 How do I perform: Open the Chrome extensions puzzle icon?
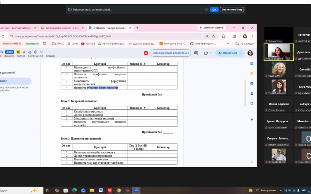224,36
